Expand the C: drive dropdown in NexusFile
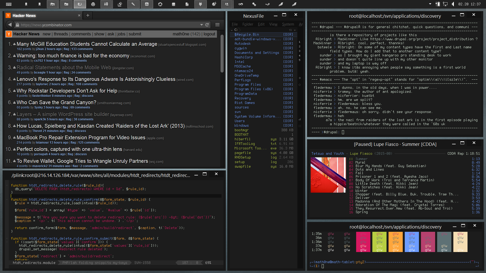 232,30
